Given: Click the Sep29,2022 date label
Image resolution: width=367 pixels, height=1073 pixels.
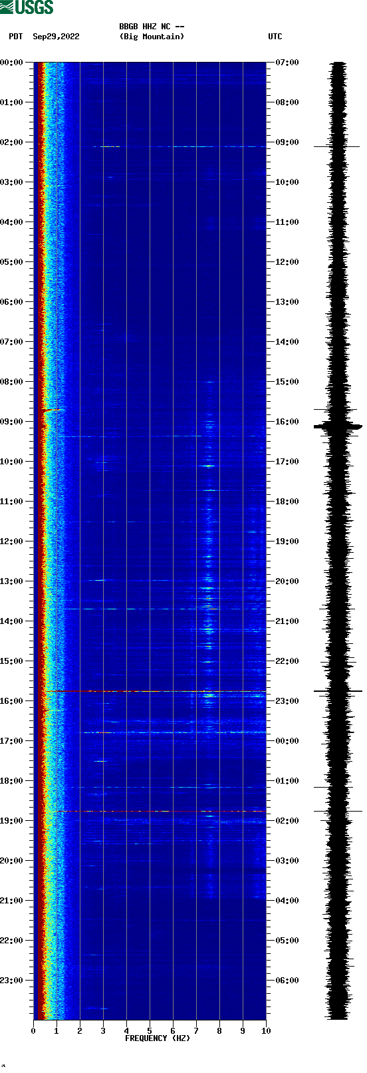Looking at the screenshot, I should (56, 37).
